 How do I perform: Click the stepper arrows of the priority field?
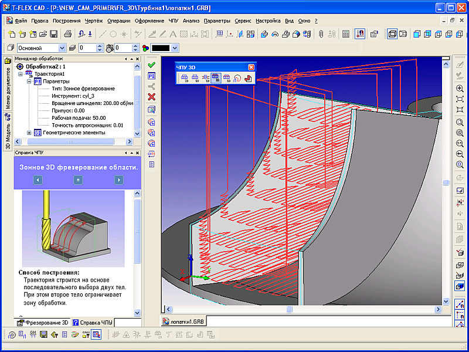[136, 48]
